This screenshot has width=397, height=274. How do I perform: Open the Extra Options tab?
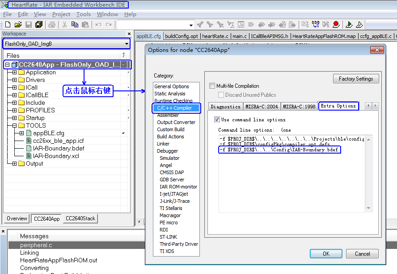coord(338,106)
